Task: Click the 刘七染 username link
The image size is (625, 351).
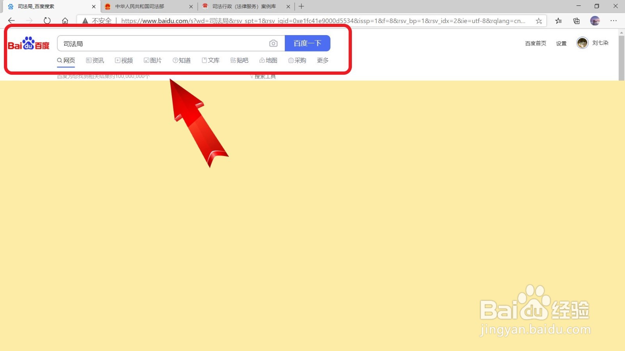Action: coord(600,43)
